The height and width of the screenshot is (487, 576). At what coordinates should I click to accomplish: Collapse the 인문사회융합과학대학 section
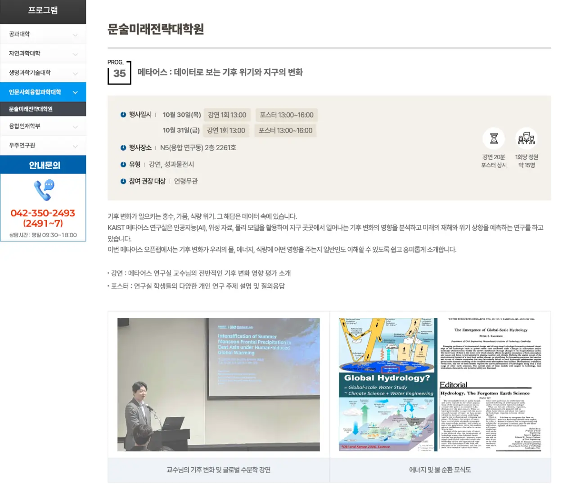pos(75,92)
